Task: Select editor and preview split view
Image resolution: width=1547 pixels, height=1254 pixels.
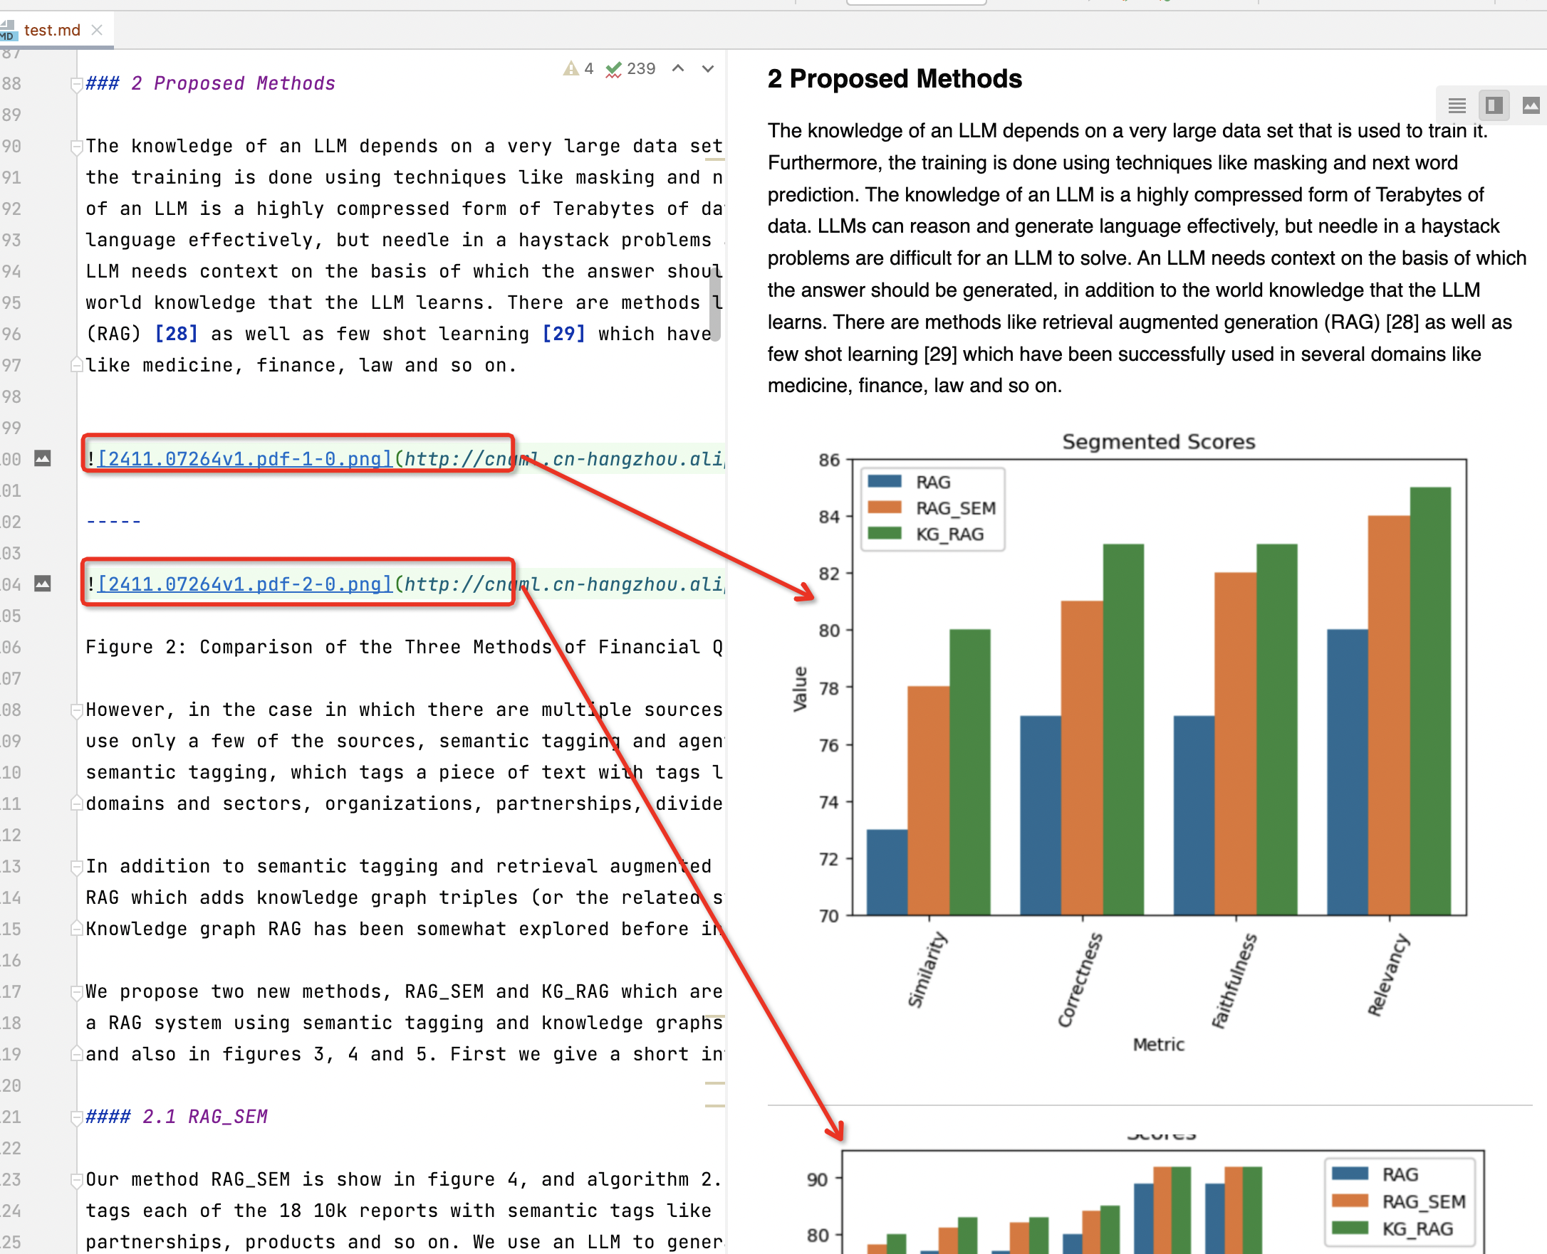Action: (1494, 106)
